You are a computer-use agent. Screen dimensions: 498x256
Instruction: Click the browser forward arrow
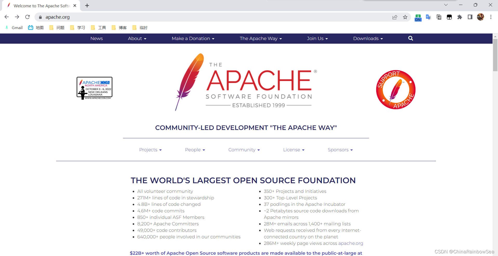point(17,17)
